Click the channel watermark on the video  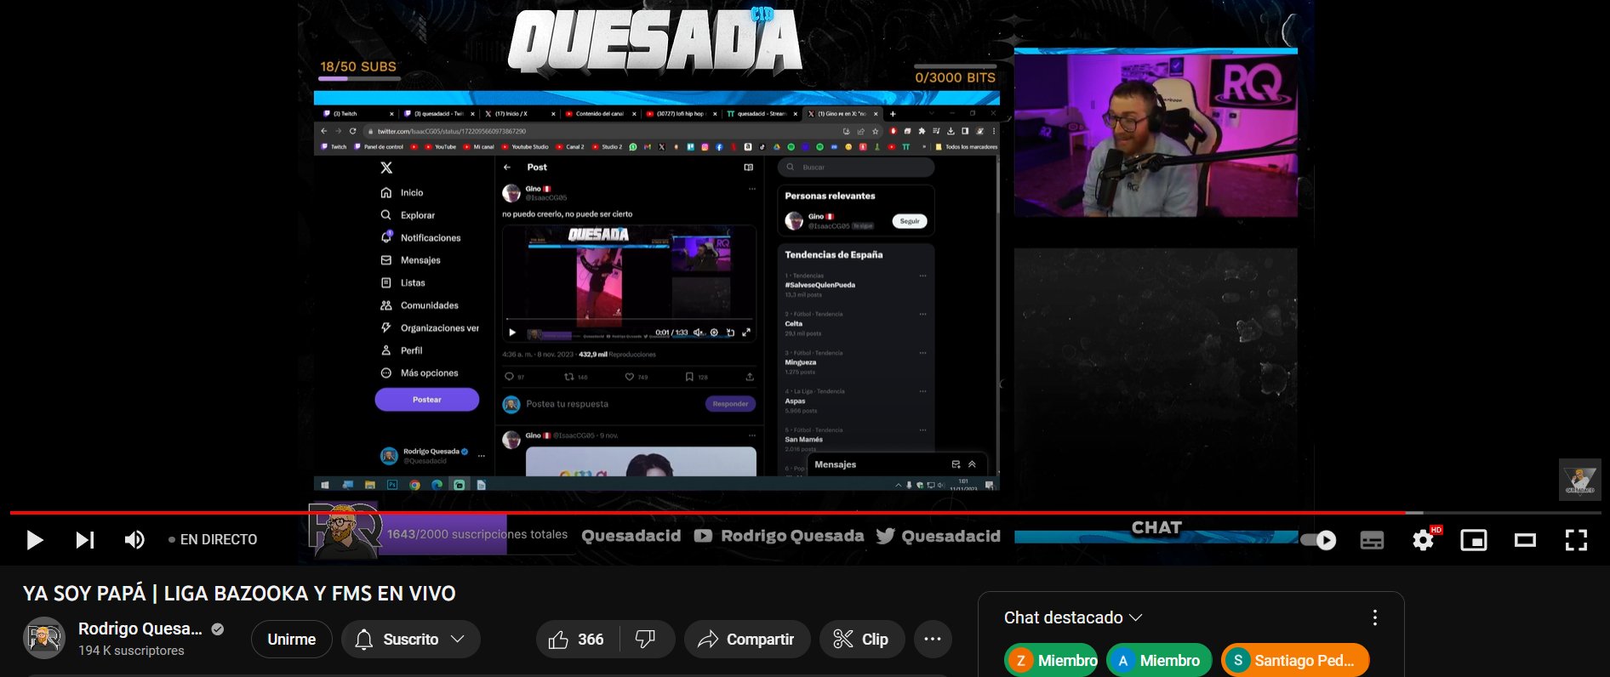coord(1580,480)
